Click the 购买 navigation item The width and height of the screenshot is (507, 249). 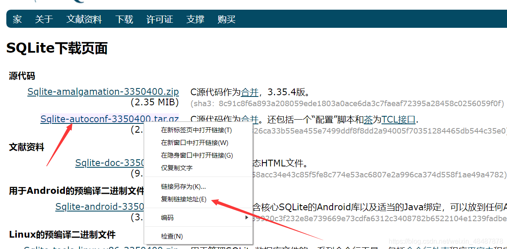[226, 19]
